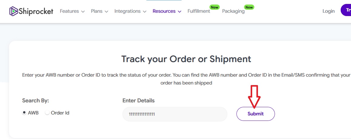
Task: Open the Integrations menu label
Action: [x=127, y=11]
